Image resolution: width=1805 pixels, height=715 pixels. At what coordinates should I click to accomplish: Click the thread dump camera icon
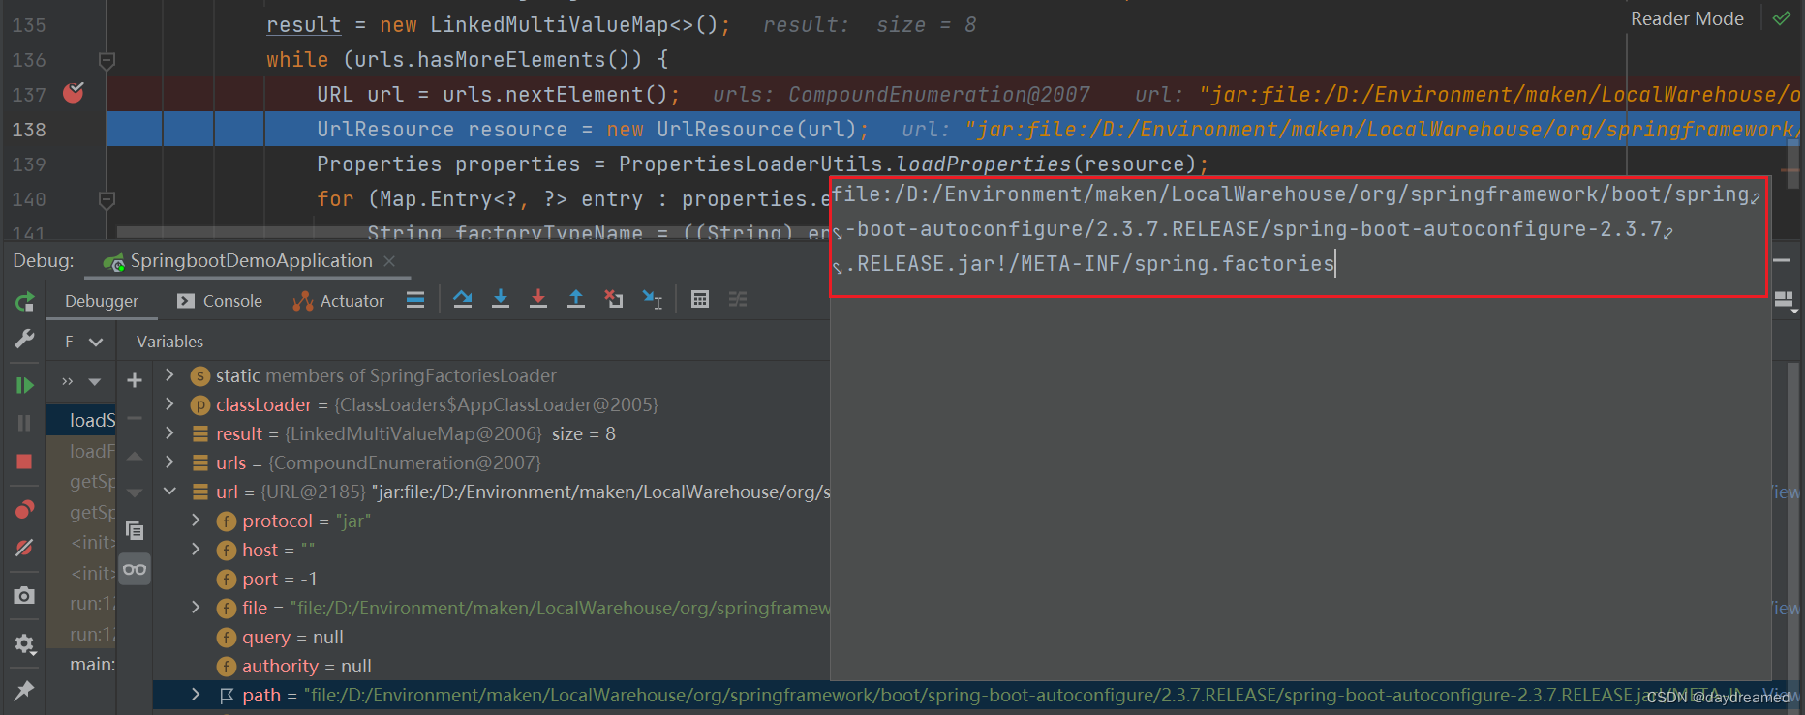[24, 595]
